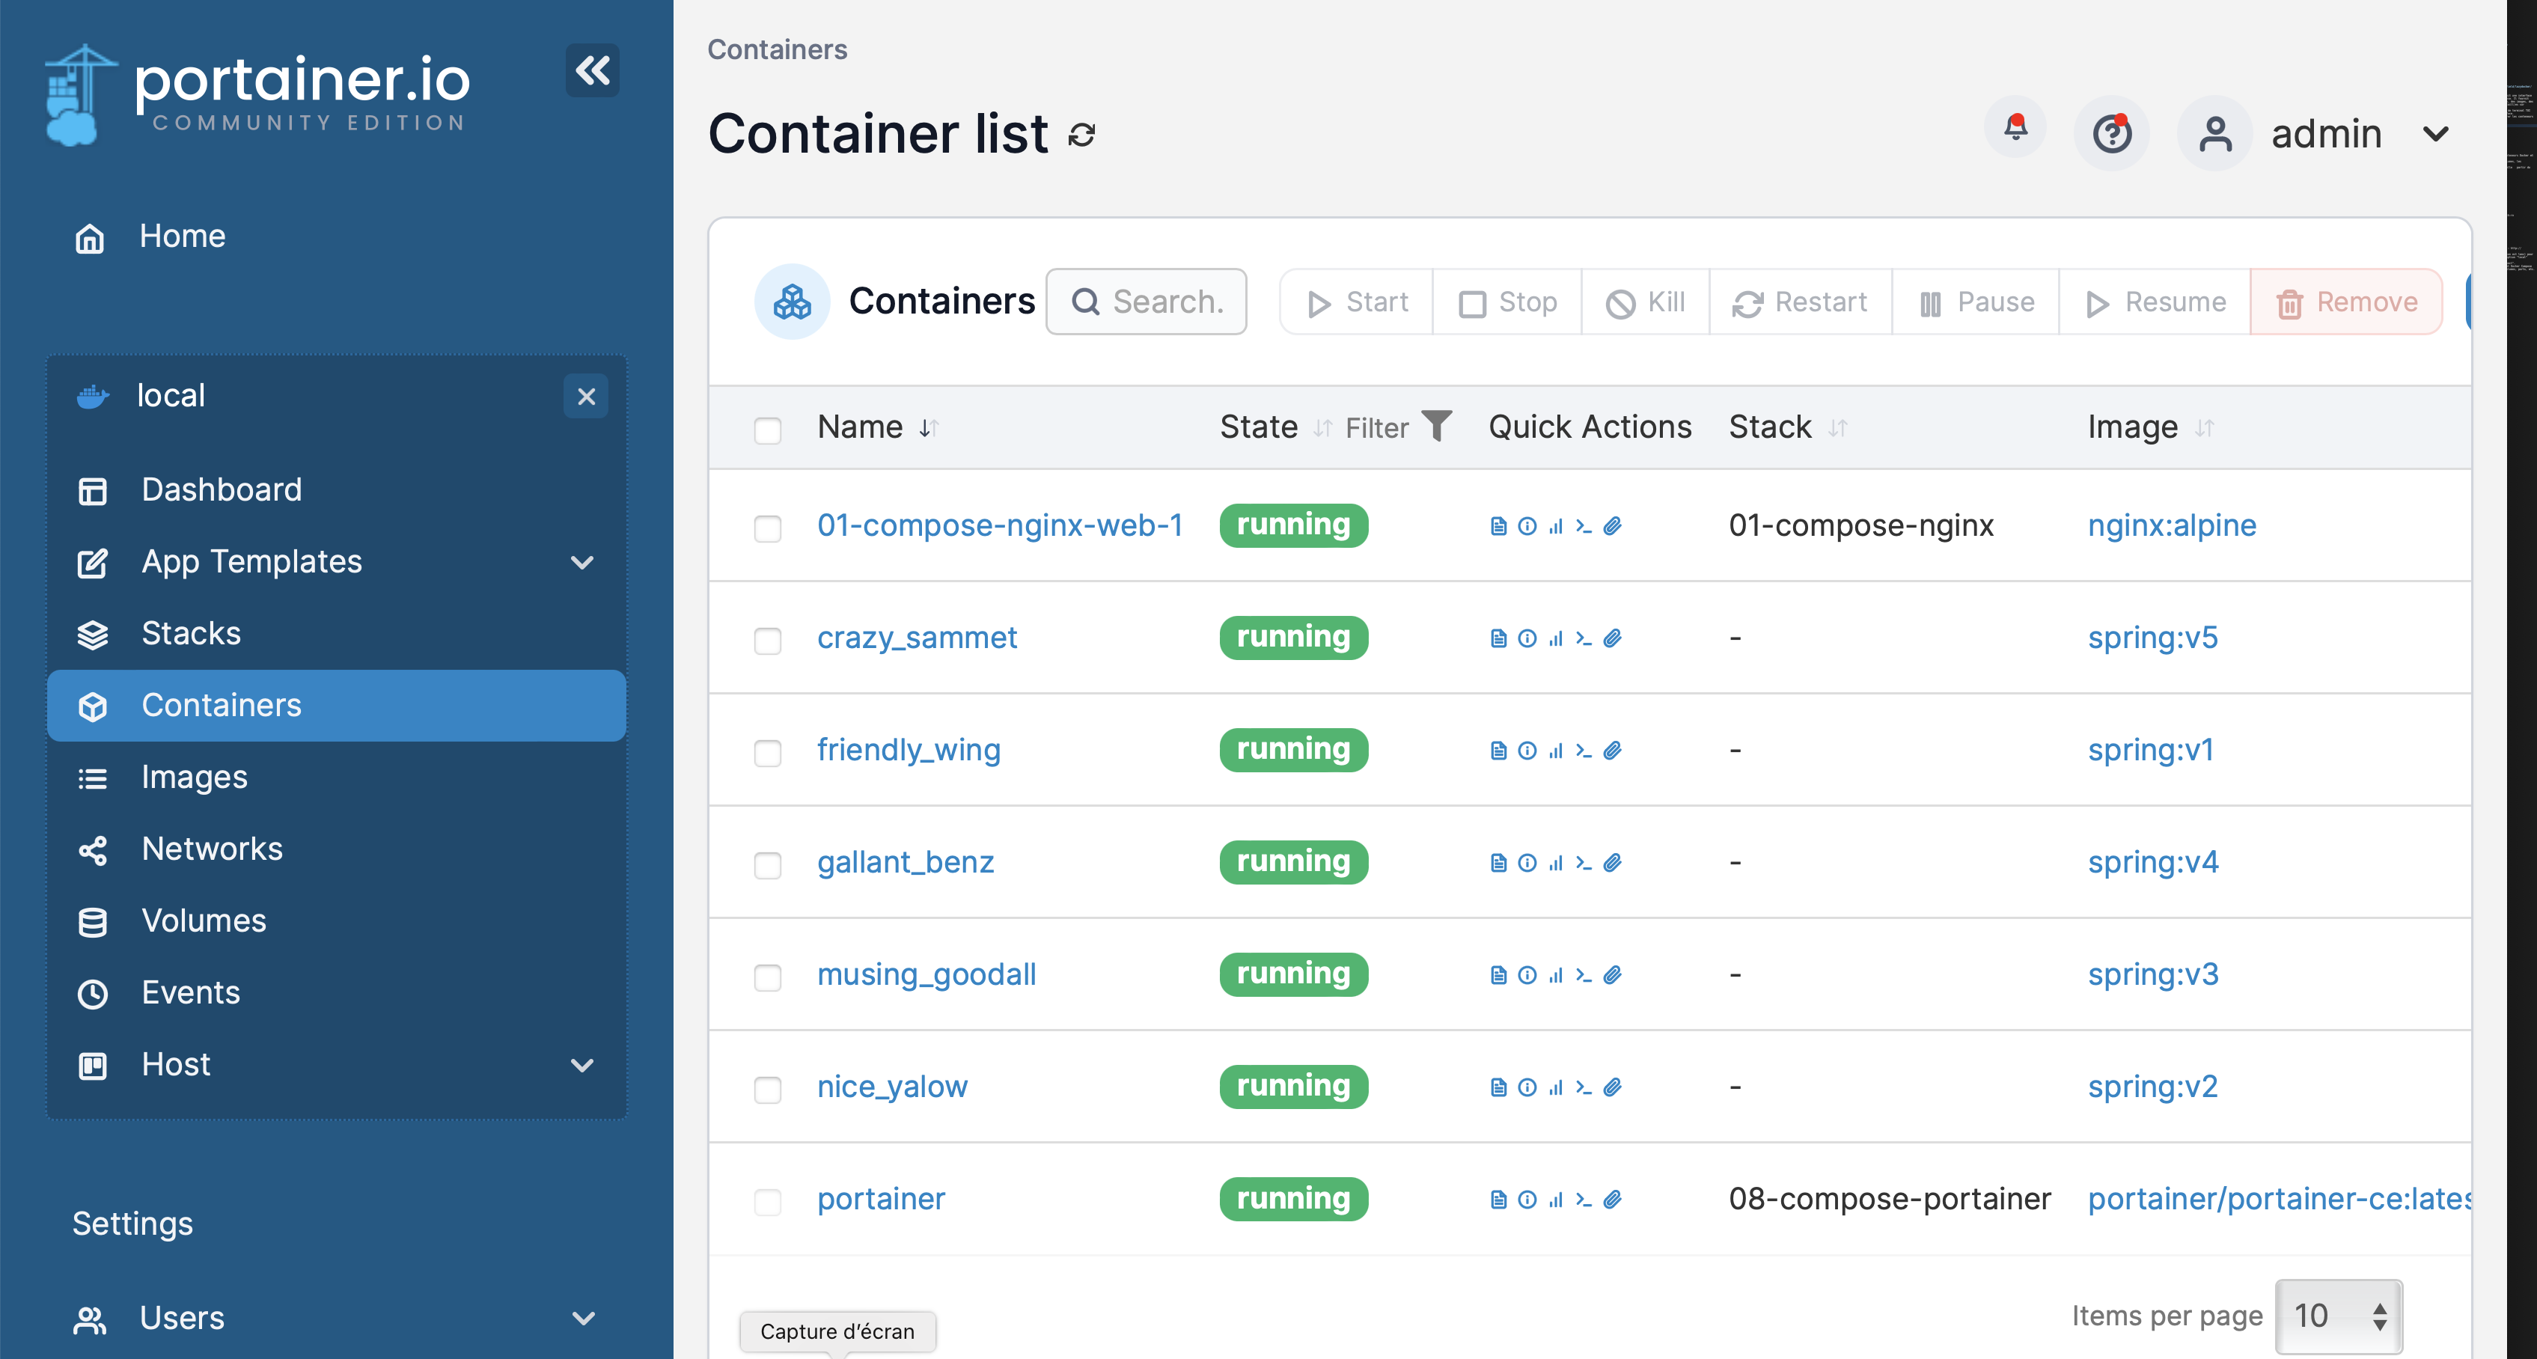This screenshot has width=2537, height=1359.
Task: Open logs icon for 01-compose-nginx-web-1
Action: pyautogui.click(x=1498, y=526)
